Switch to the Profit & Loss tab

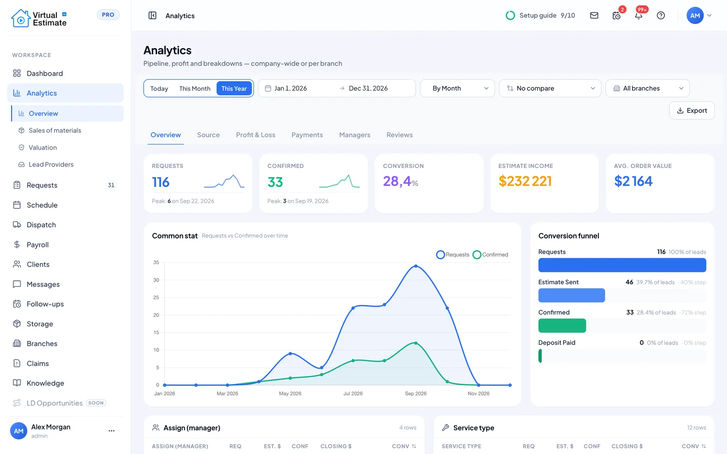pos(256,135)
